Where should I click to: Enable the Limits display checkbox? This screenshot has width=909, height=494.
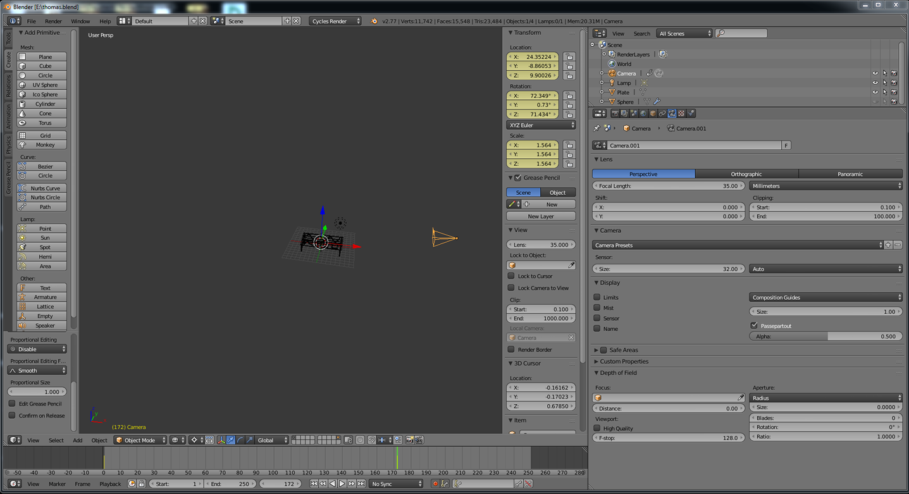[597, 297]
